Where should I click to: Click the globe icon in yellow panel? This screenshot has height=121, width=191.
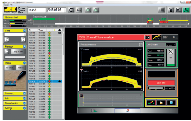click(171, 103)
